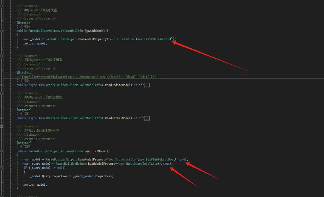Click the var _query_model declaration name
The image size is (324, 197).
(40, 164)
